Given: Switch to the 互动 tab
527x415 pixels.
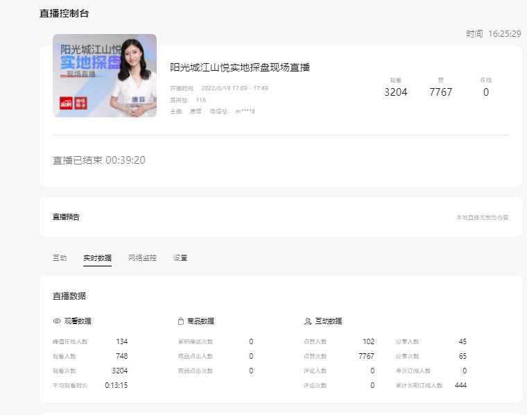Looking at the screenshot, I should 60,258.
